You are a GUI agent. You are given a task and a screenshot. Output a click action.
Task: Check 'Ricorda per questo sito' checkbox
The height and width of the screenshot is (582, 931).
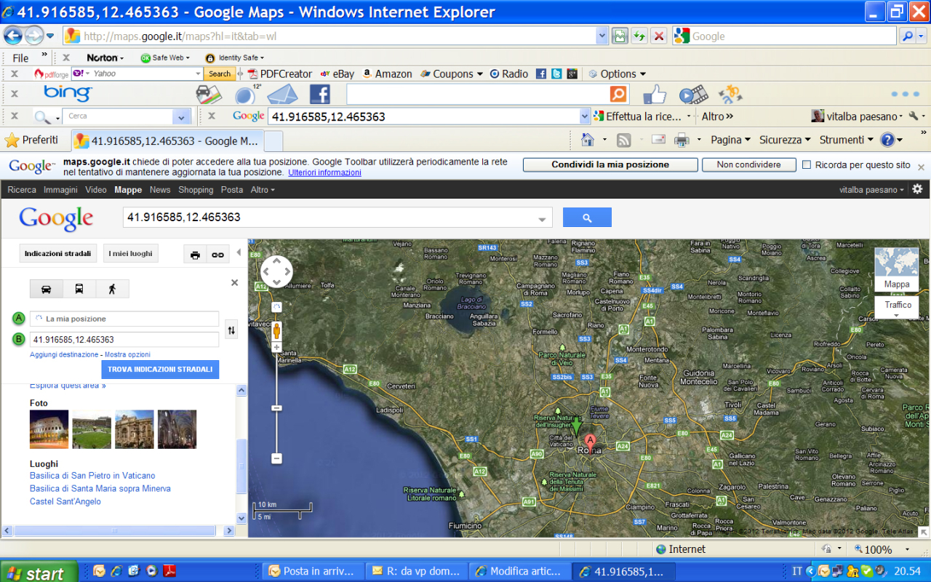[x=807, y=165]
